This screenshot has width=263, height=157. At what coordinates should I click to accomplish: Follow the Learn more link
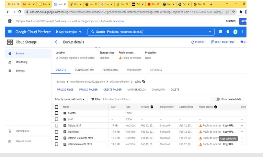click(x=119, y=21)
